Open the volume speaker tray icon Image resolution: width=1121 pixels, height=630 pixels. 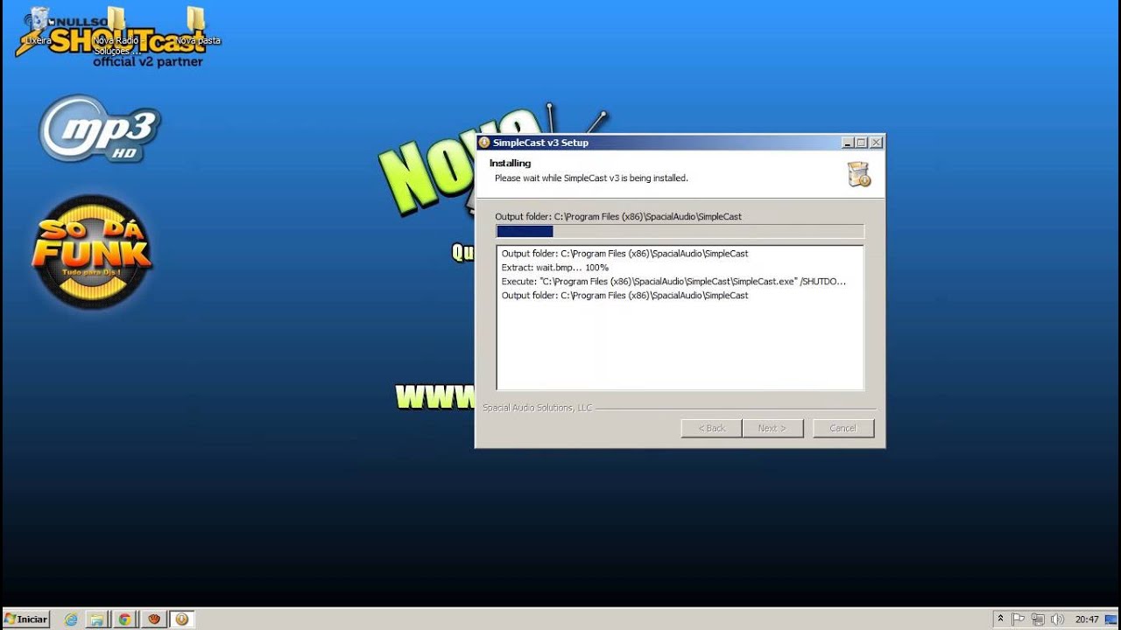click(1057, 619)
